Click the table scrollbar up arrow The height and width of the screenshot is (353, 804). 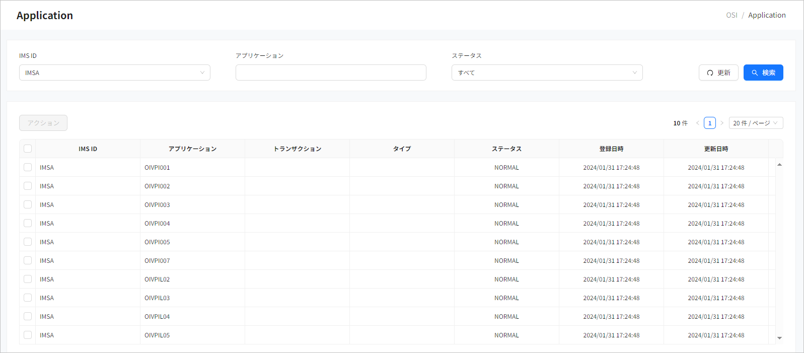[x=779, y=165]
